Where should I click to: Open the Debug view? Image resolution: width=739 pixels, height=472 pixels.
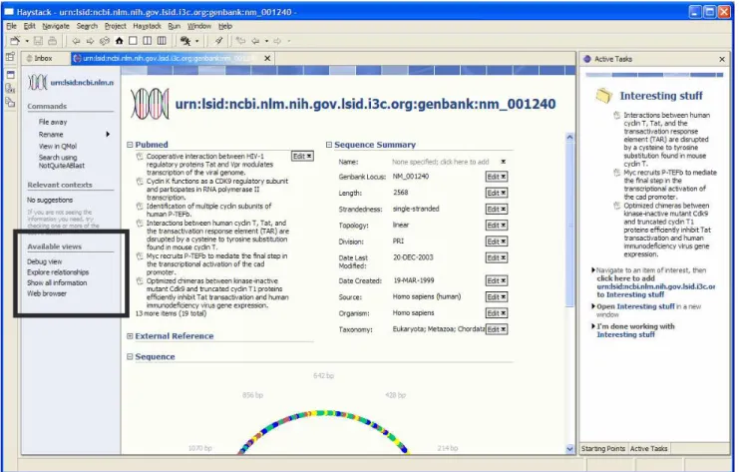(x=44, y=261)
